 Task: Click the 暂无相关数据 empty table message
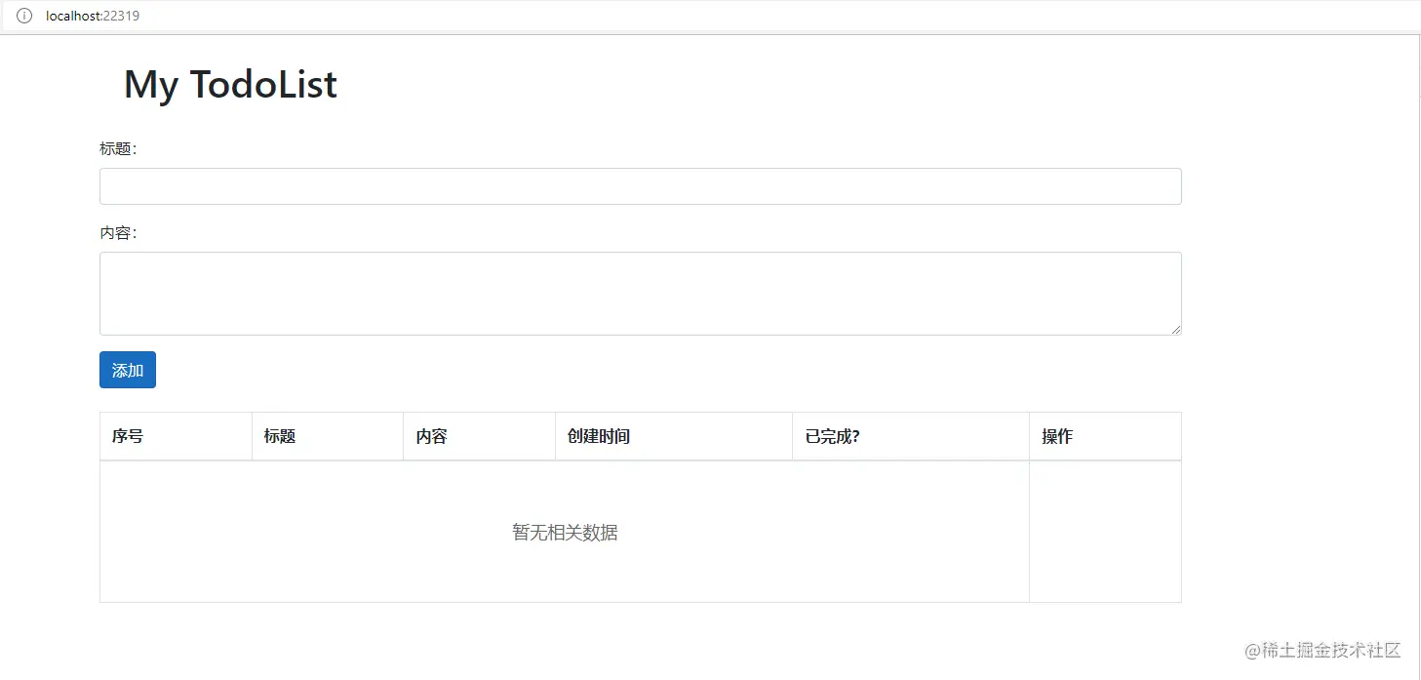click(565, 533)
